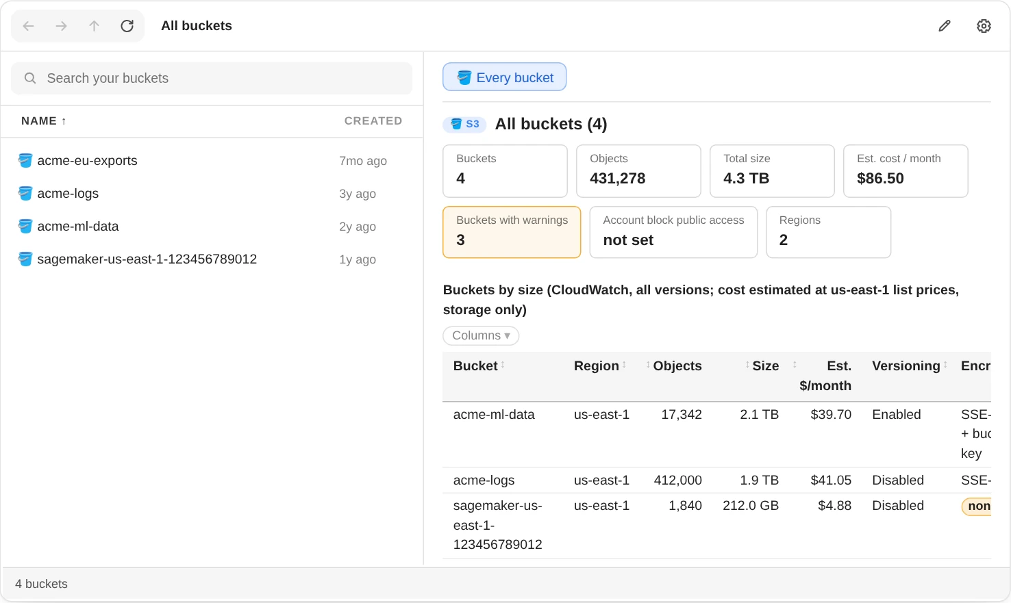Sort the list by the NAME column header
The image size is (1011, 603).
(44, 121)
